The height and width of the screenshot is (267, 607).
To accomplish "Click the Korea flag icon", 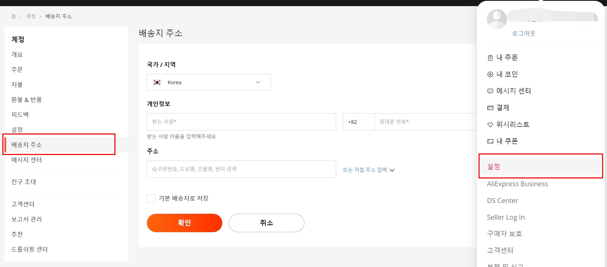I will pyautogui.click(x=157, y=82).
